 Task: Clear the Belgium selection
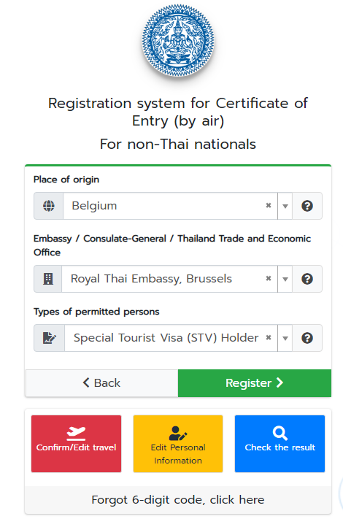269,205
